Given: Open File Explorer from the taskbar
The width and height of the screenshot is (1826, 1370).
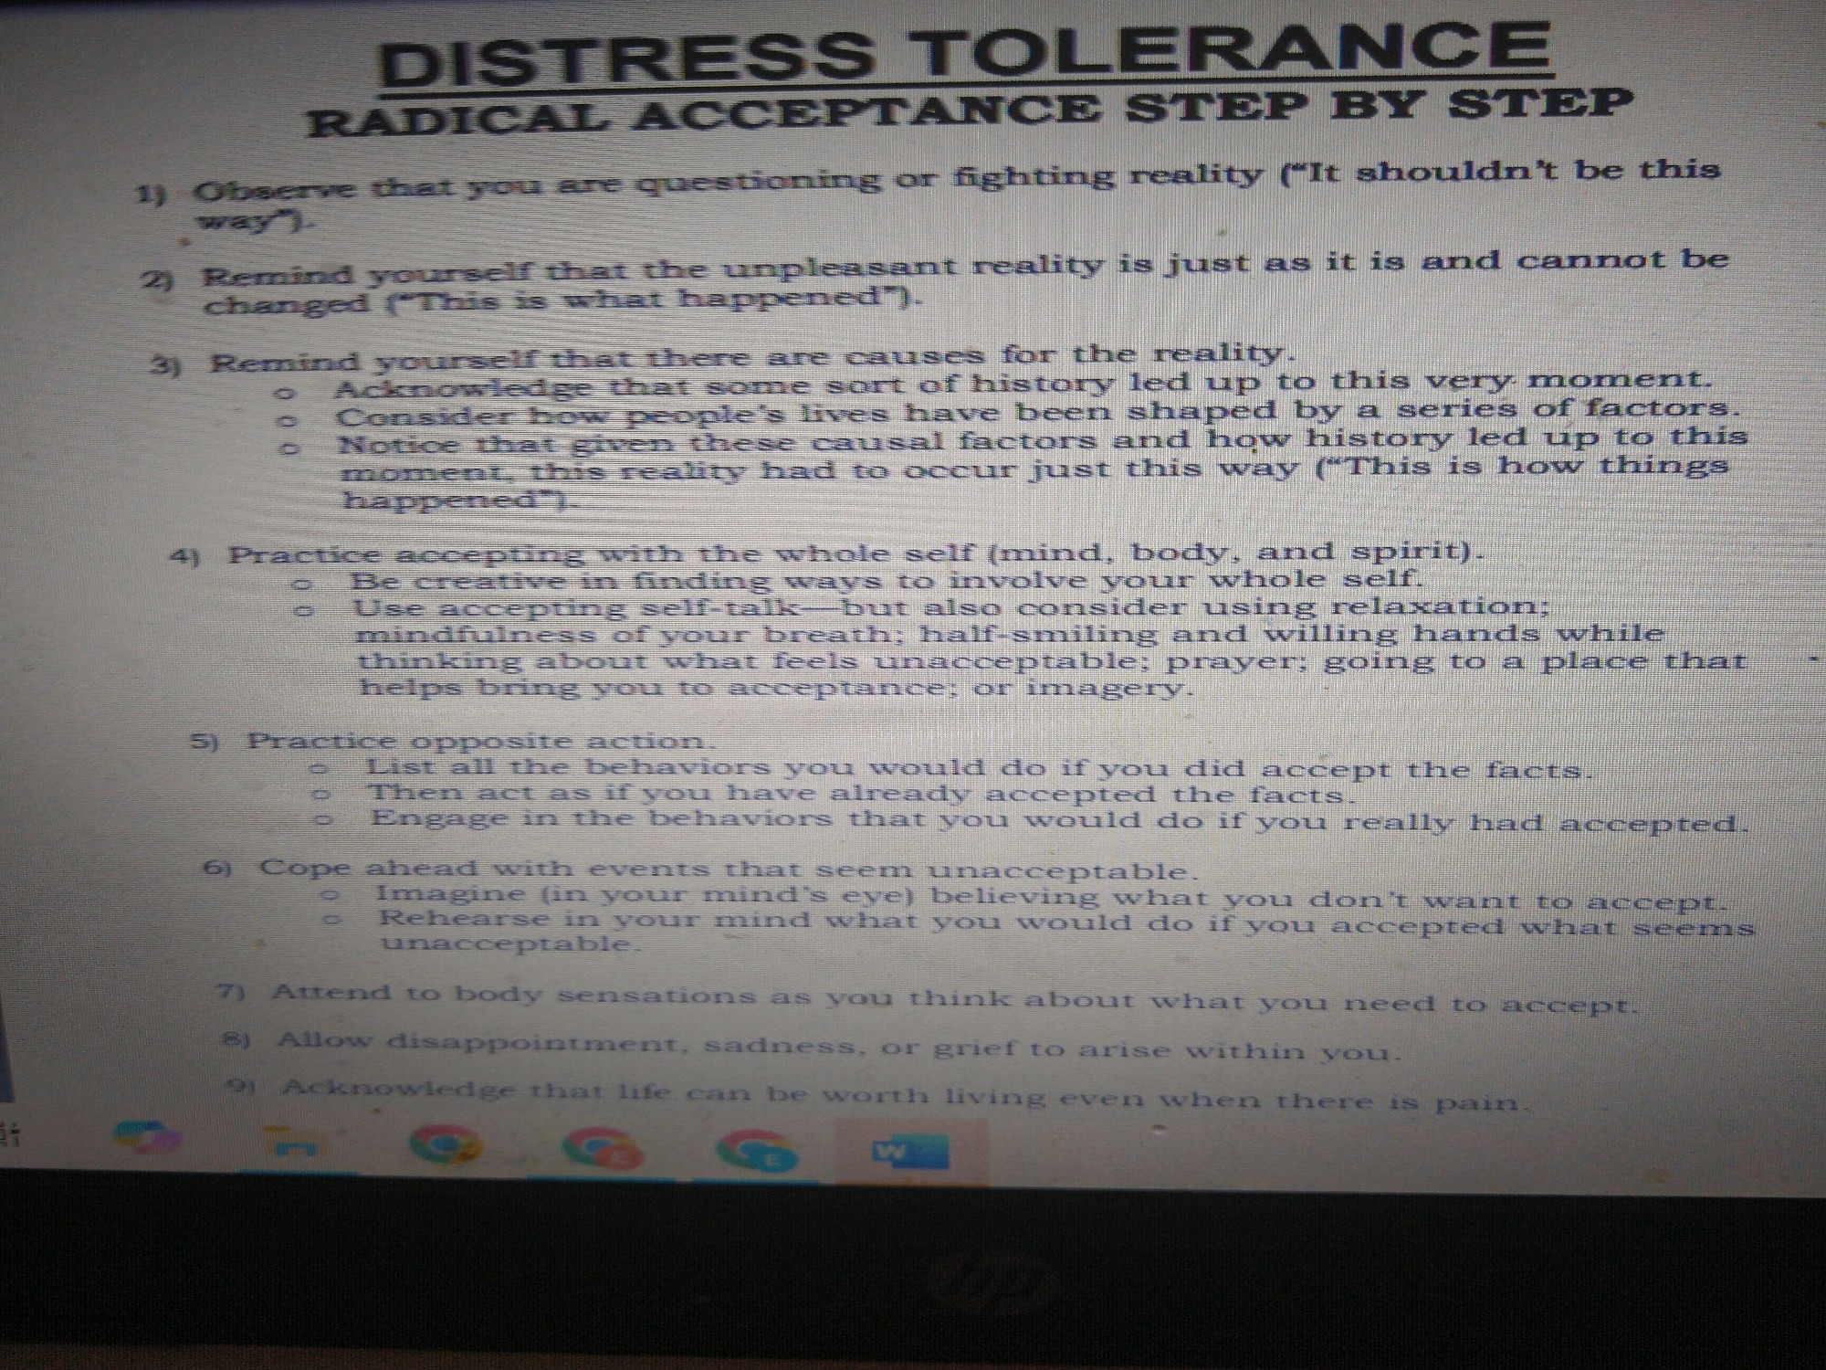Looking at the screenshot, I should tap(294, 1143).
